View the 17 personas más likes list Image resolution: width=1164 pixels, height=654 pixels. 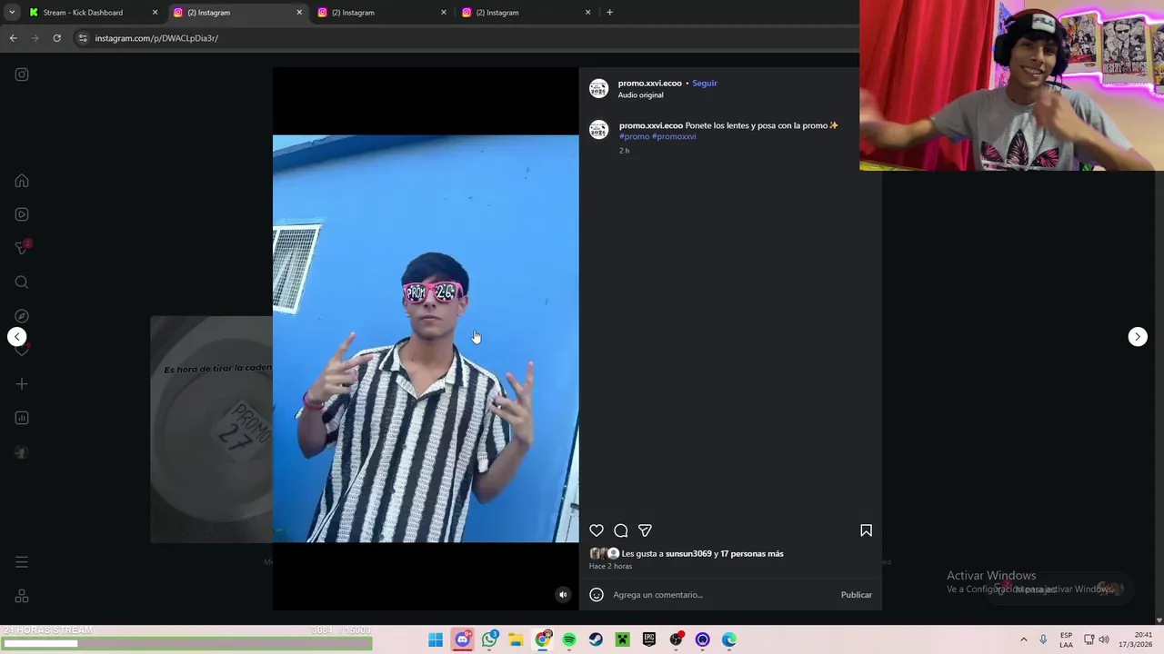click(752, 553)
